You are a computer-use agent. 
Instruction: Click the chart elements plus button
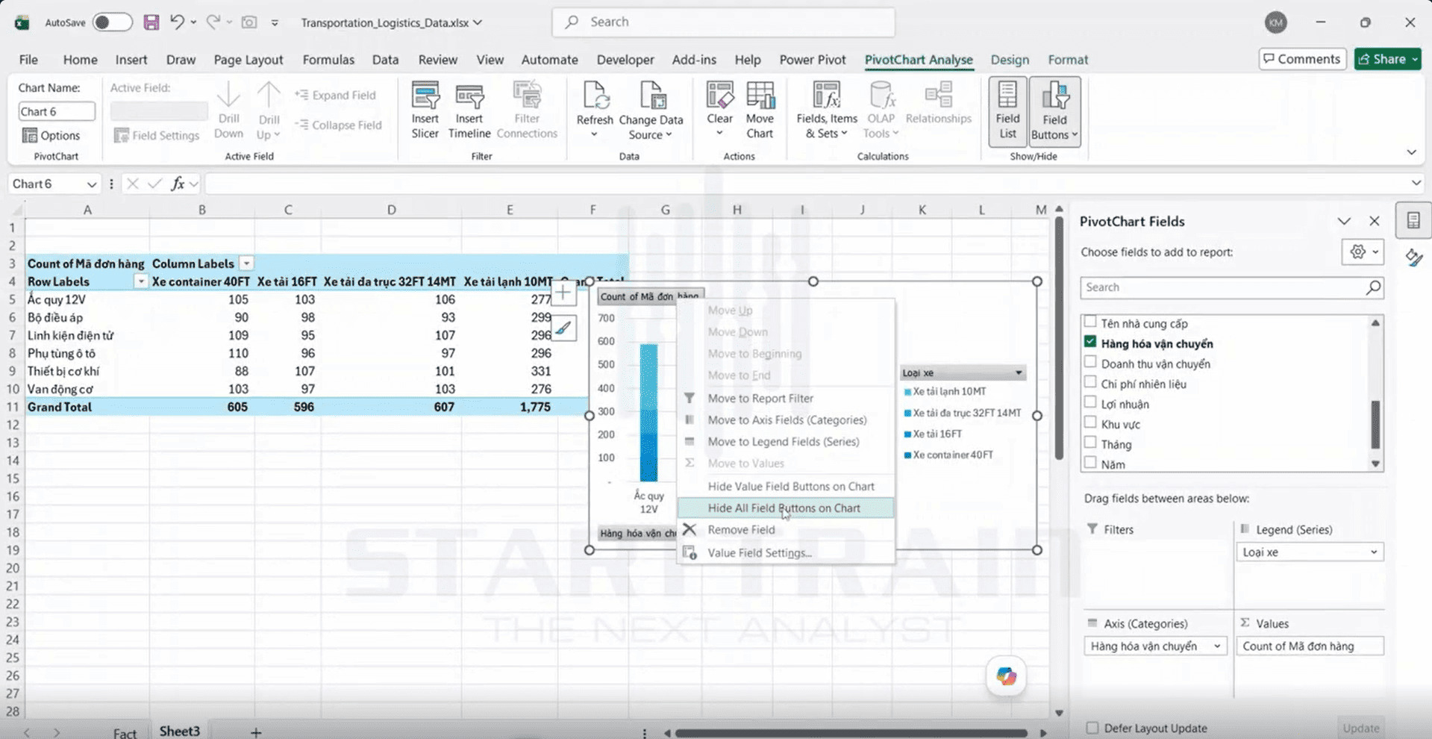563,293
